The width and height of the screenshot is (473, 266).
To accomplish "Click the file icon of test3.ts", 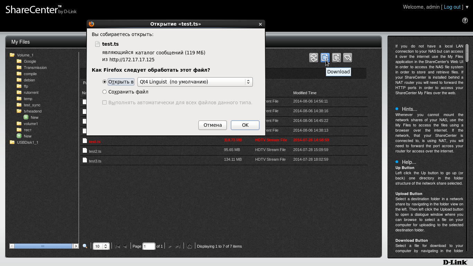I will pos(85,160).
